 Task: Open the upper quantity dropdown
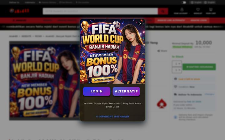click(x=177, y=64)
